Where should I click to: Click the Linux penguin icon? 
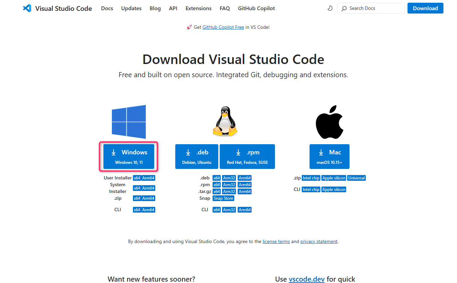(x=225, y=121)
